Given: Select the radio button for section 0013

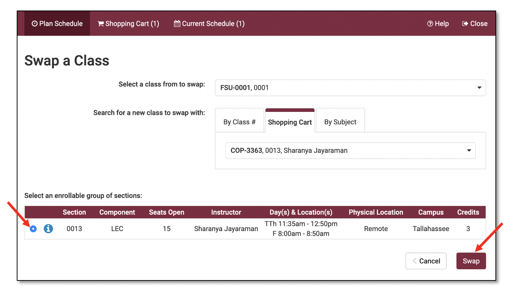Looking at the screenshot, I should [x=33, y=229].
